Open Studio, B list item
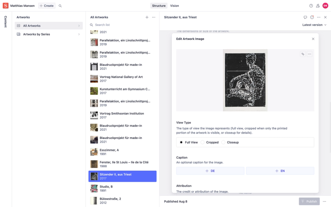This screenshot has height=207, width=331. [x=122, y=189]
